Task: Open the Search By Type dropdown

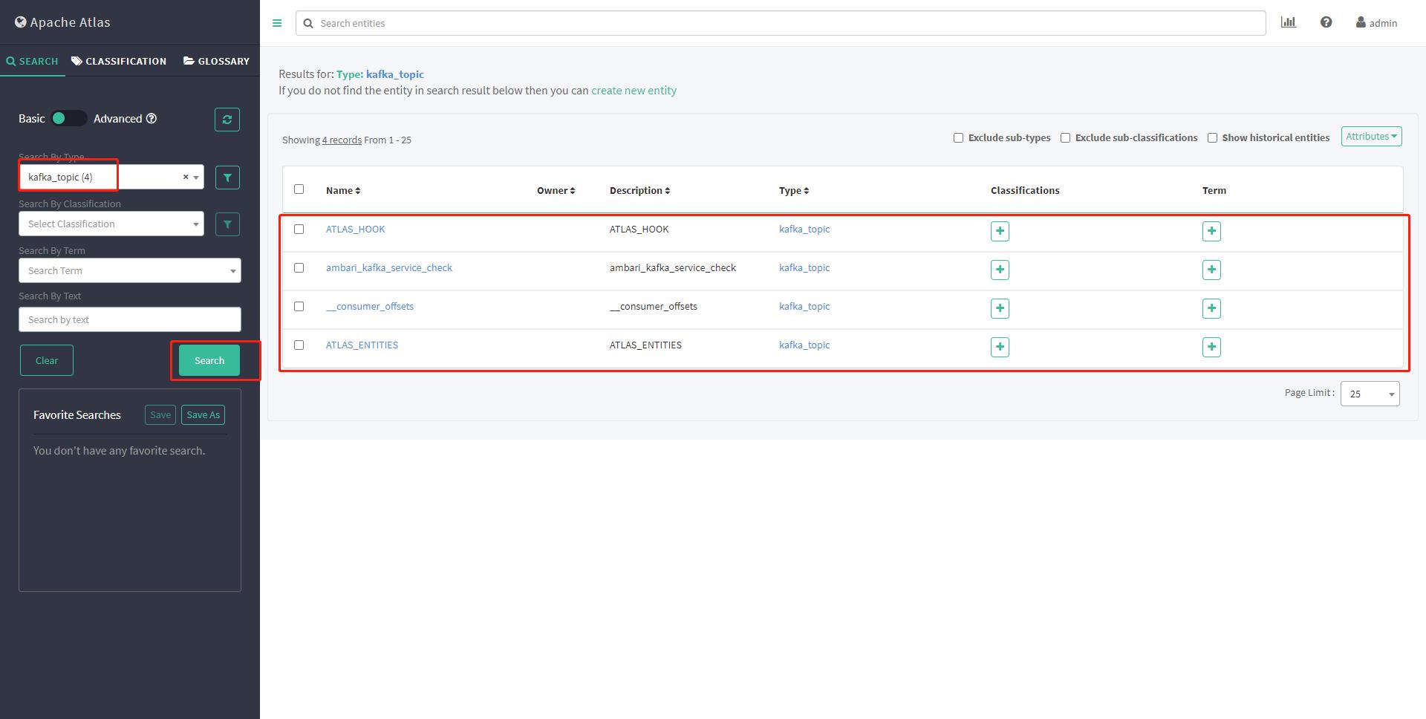Action: (x=111, y=177)
